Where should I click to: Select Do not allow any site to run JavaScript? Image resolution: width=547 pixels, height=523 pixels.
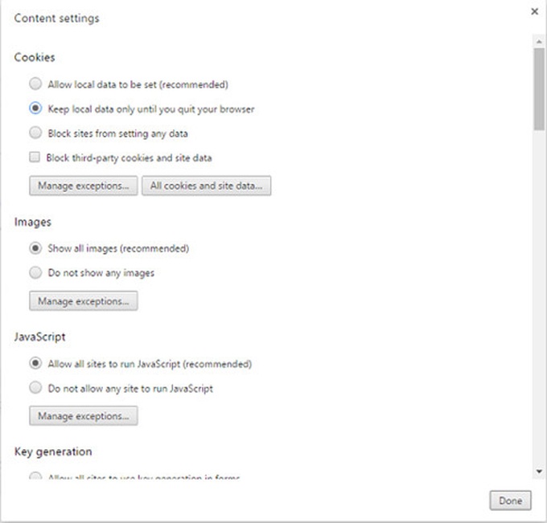pyautogui.click(x=35, y=387)
